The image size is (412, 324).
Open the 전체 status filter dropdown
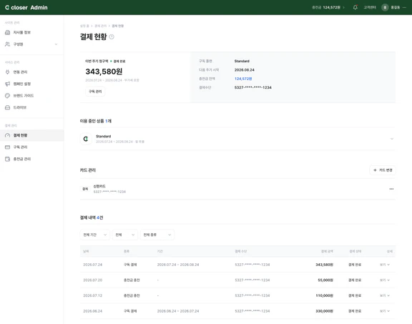(125, 235)
